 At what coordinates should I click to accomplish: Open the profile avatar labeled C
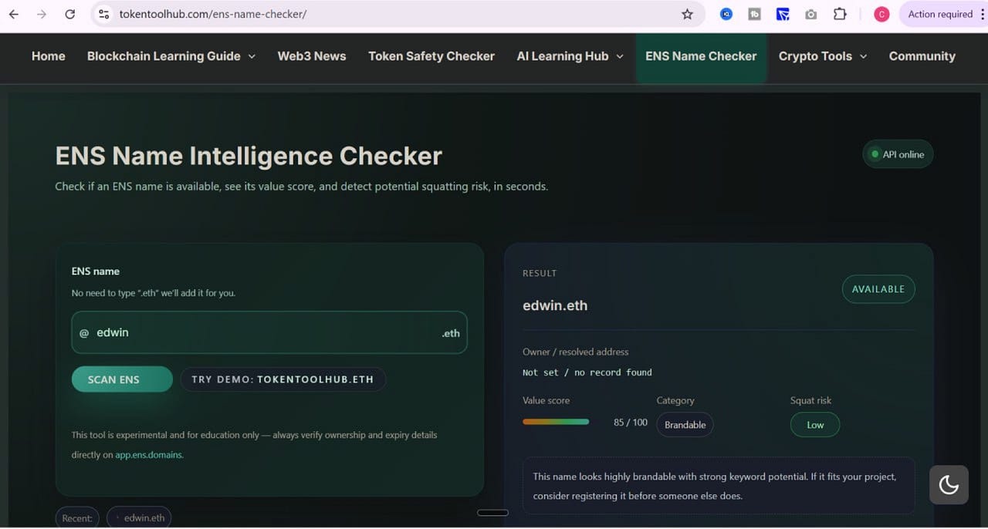click(x=881, y=14)
